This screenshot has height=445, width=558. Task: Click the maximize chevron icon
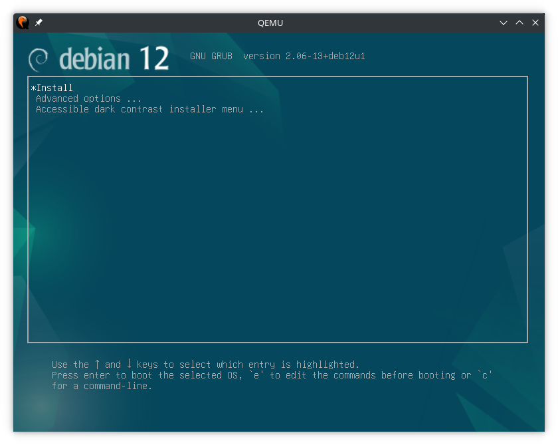519,22
